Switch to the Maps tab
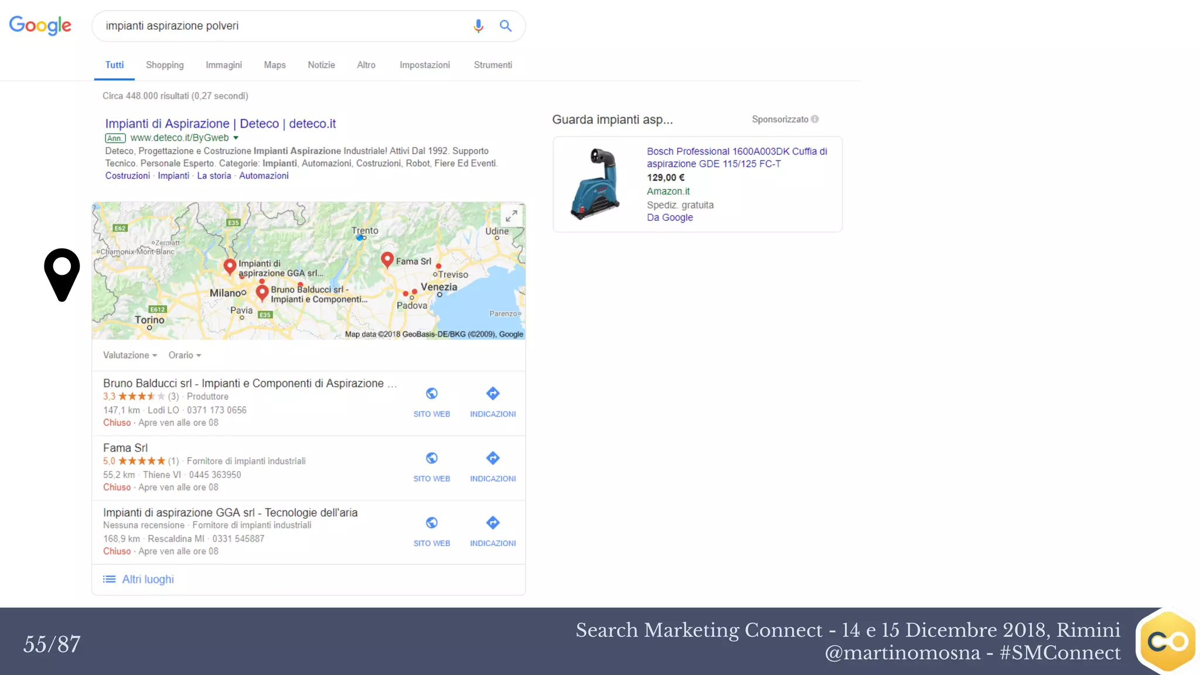 pos(275,65)
